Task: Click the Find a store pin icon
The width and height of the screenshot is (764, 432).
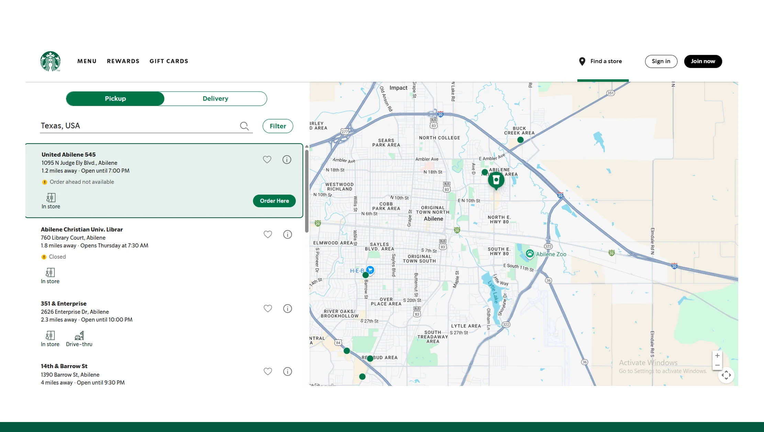Action: [x=582, y=61]
